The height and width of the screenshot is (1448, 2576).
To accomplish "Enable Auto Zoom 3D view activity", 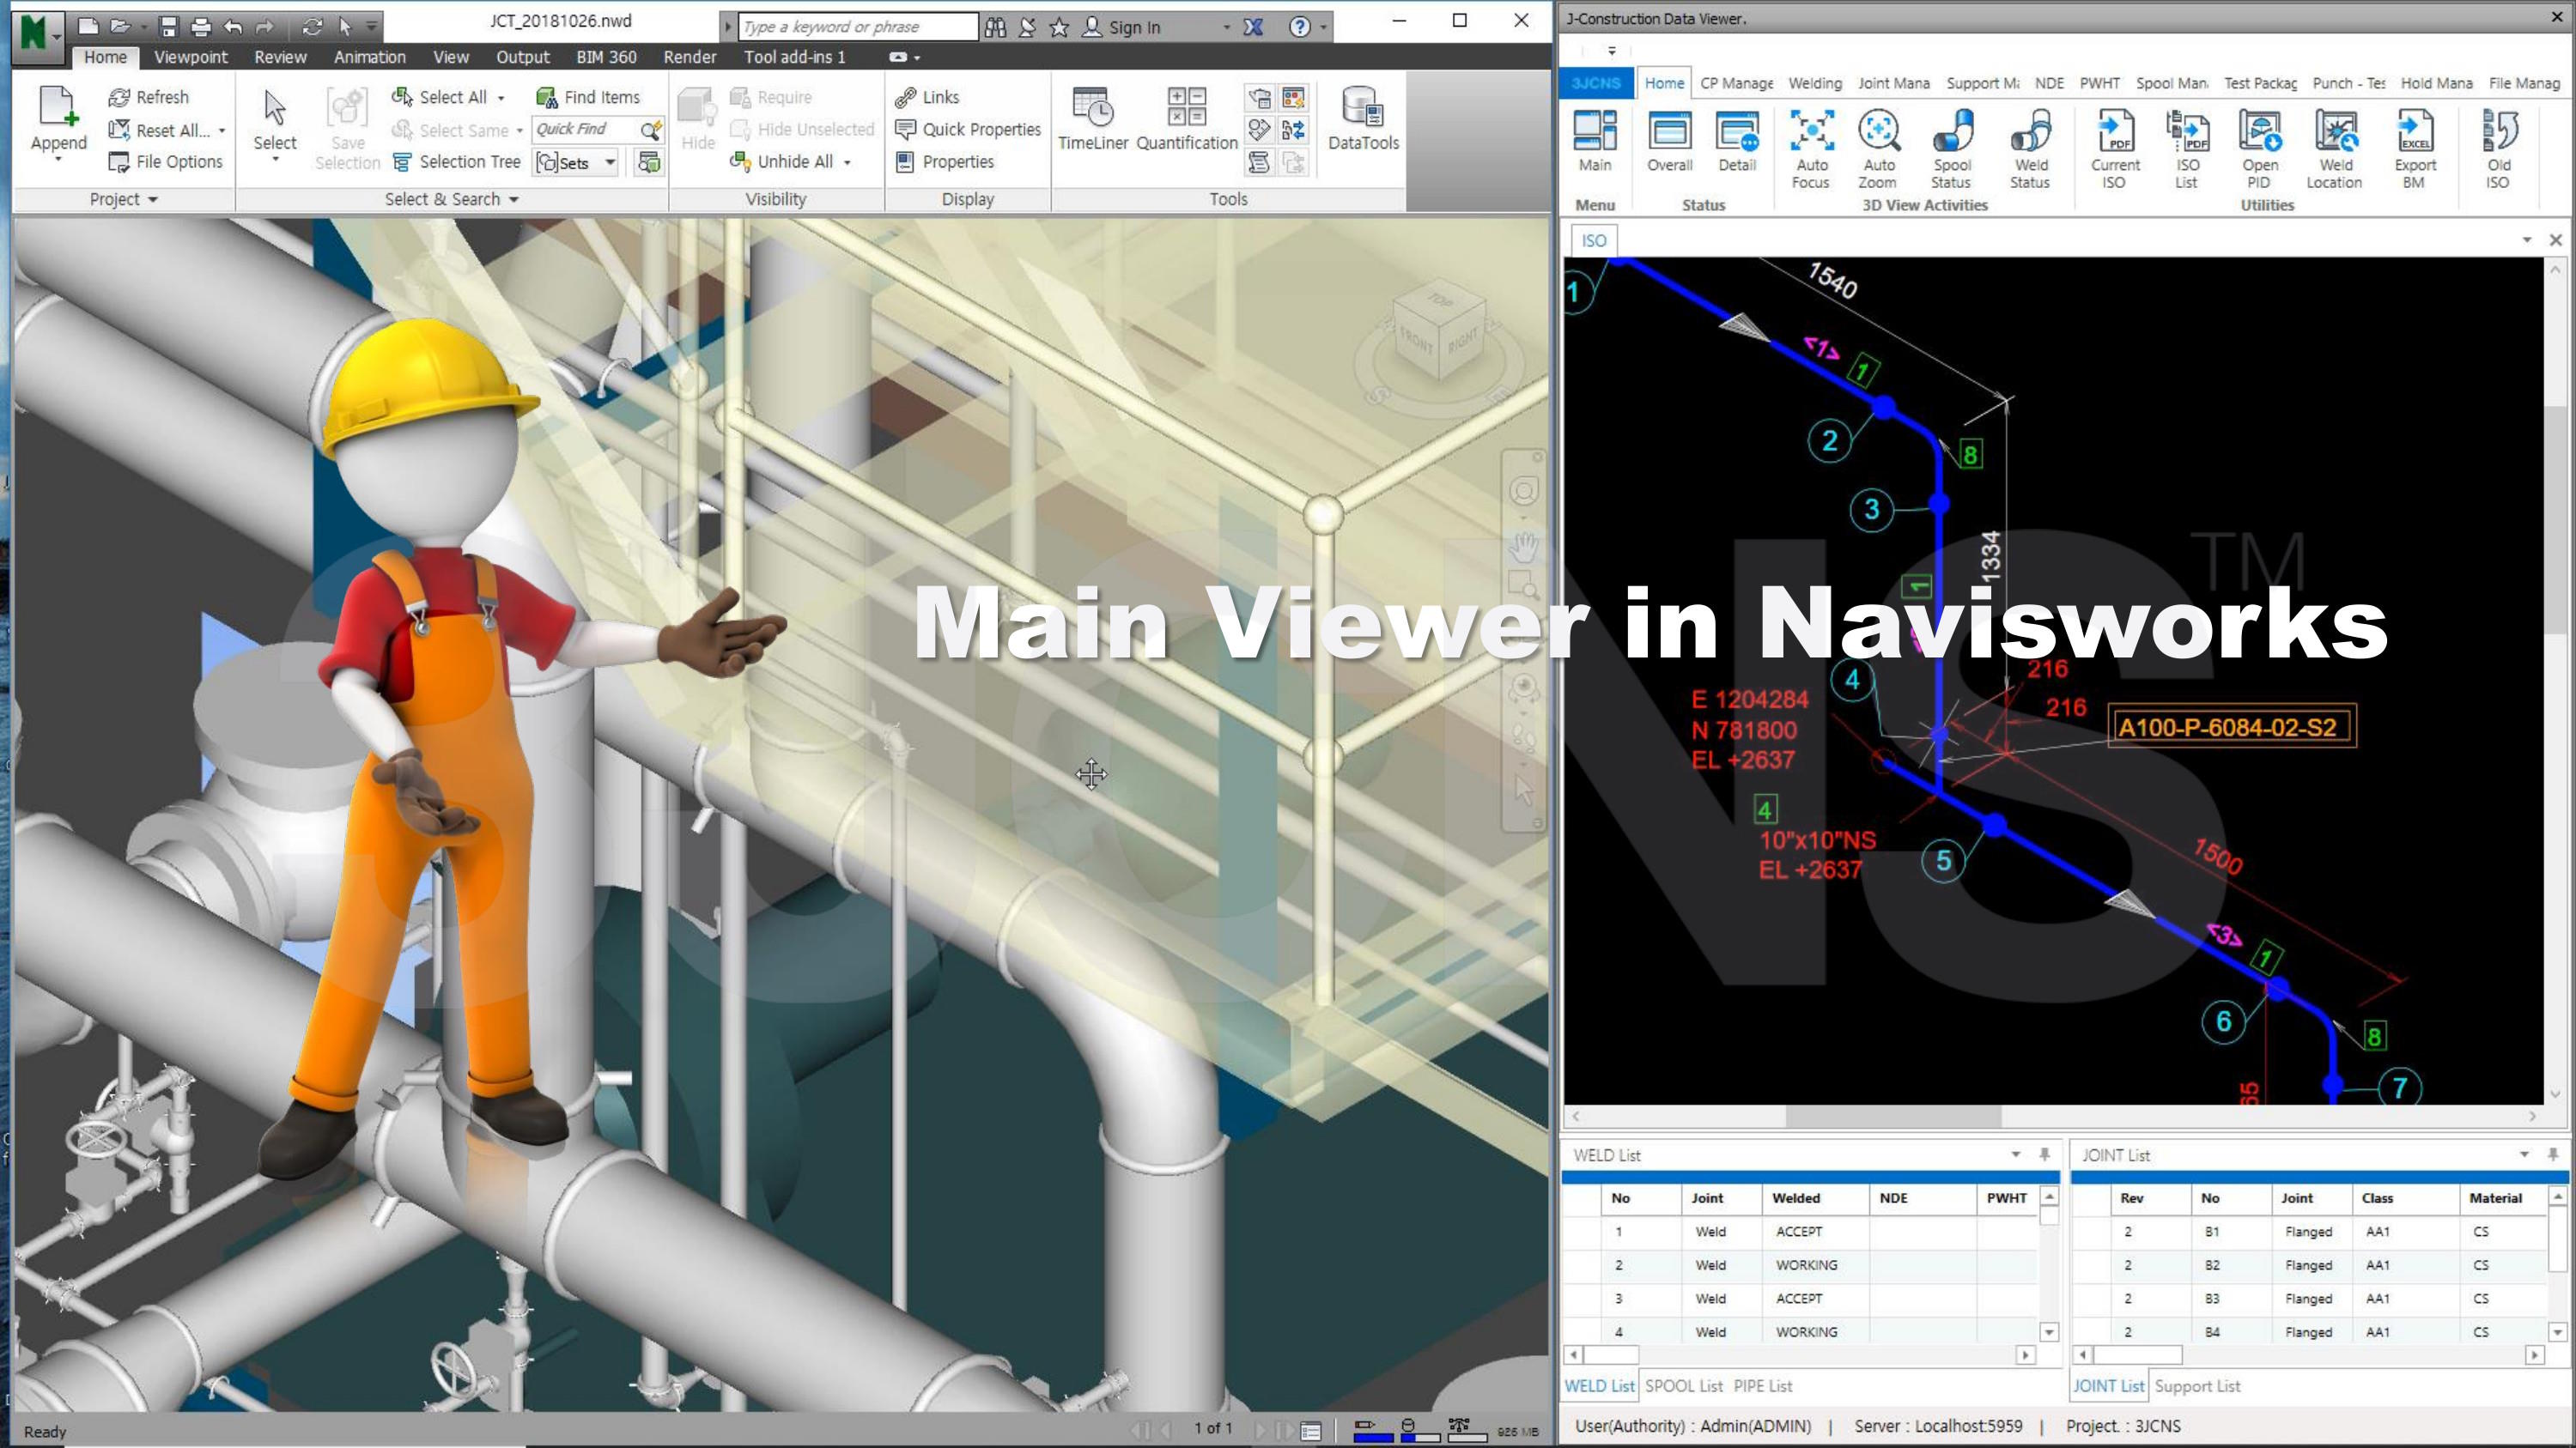I will pyautogui.click(x=1878, y=148).
